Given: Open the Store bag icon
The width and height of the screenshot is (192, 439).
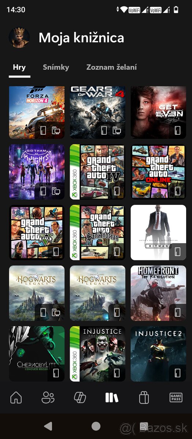Looking at the screenshot, I should coord(144,397).
